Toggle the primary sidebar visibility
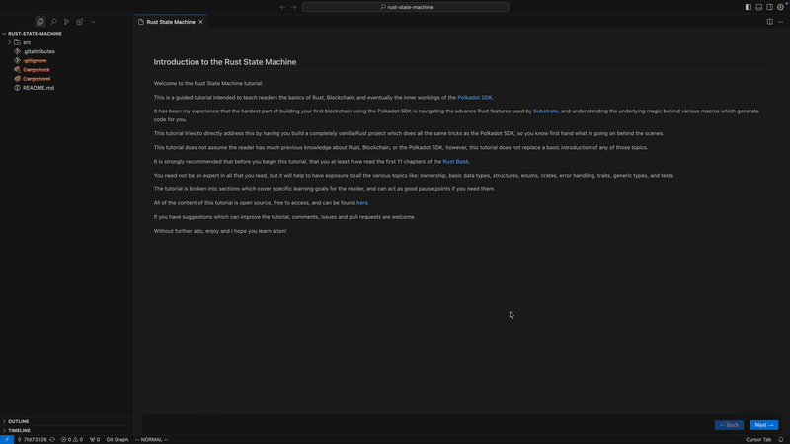Image resolution: width=790 pixels, height=444 pixels. [749, 7]
